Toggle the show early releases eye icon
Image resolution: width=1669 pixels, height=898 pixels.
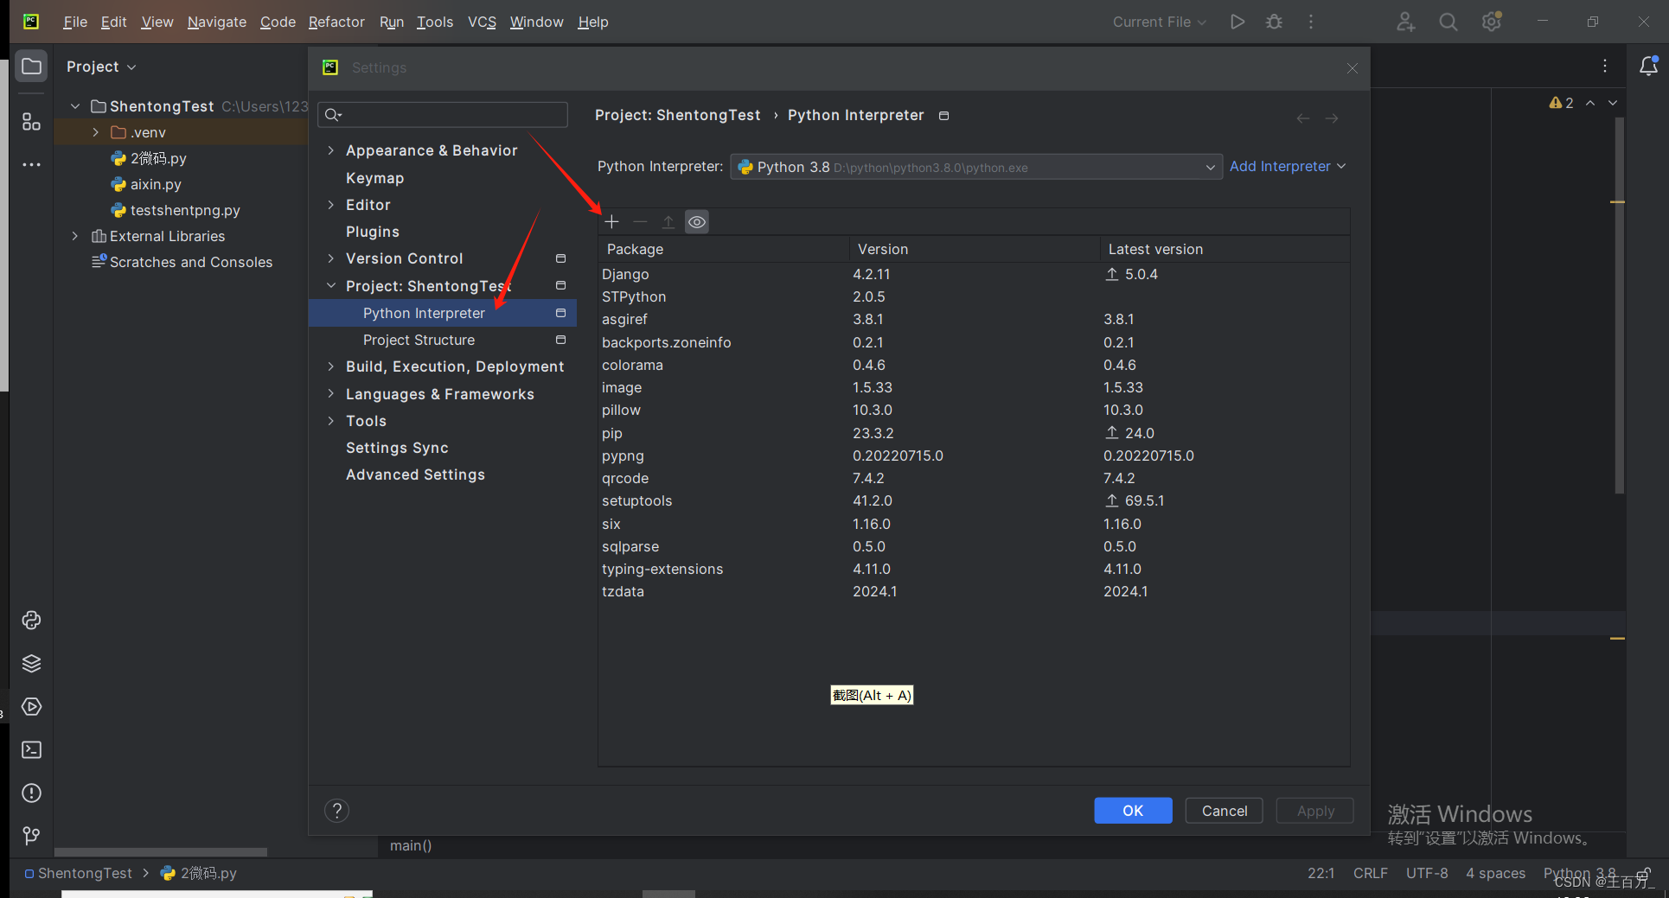(x=697, y=222)
